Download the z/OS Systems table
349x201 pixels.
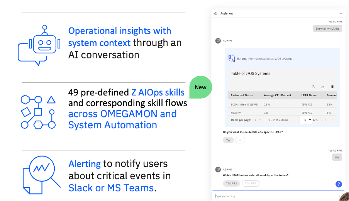323,87
